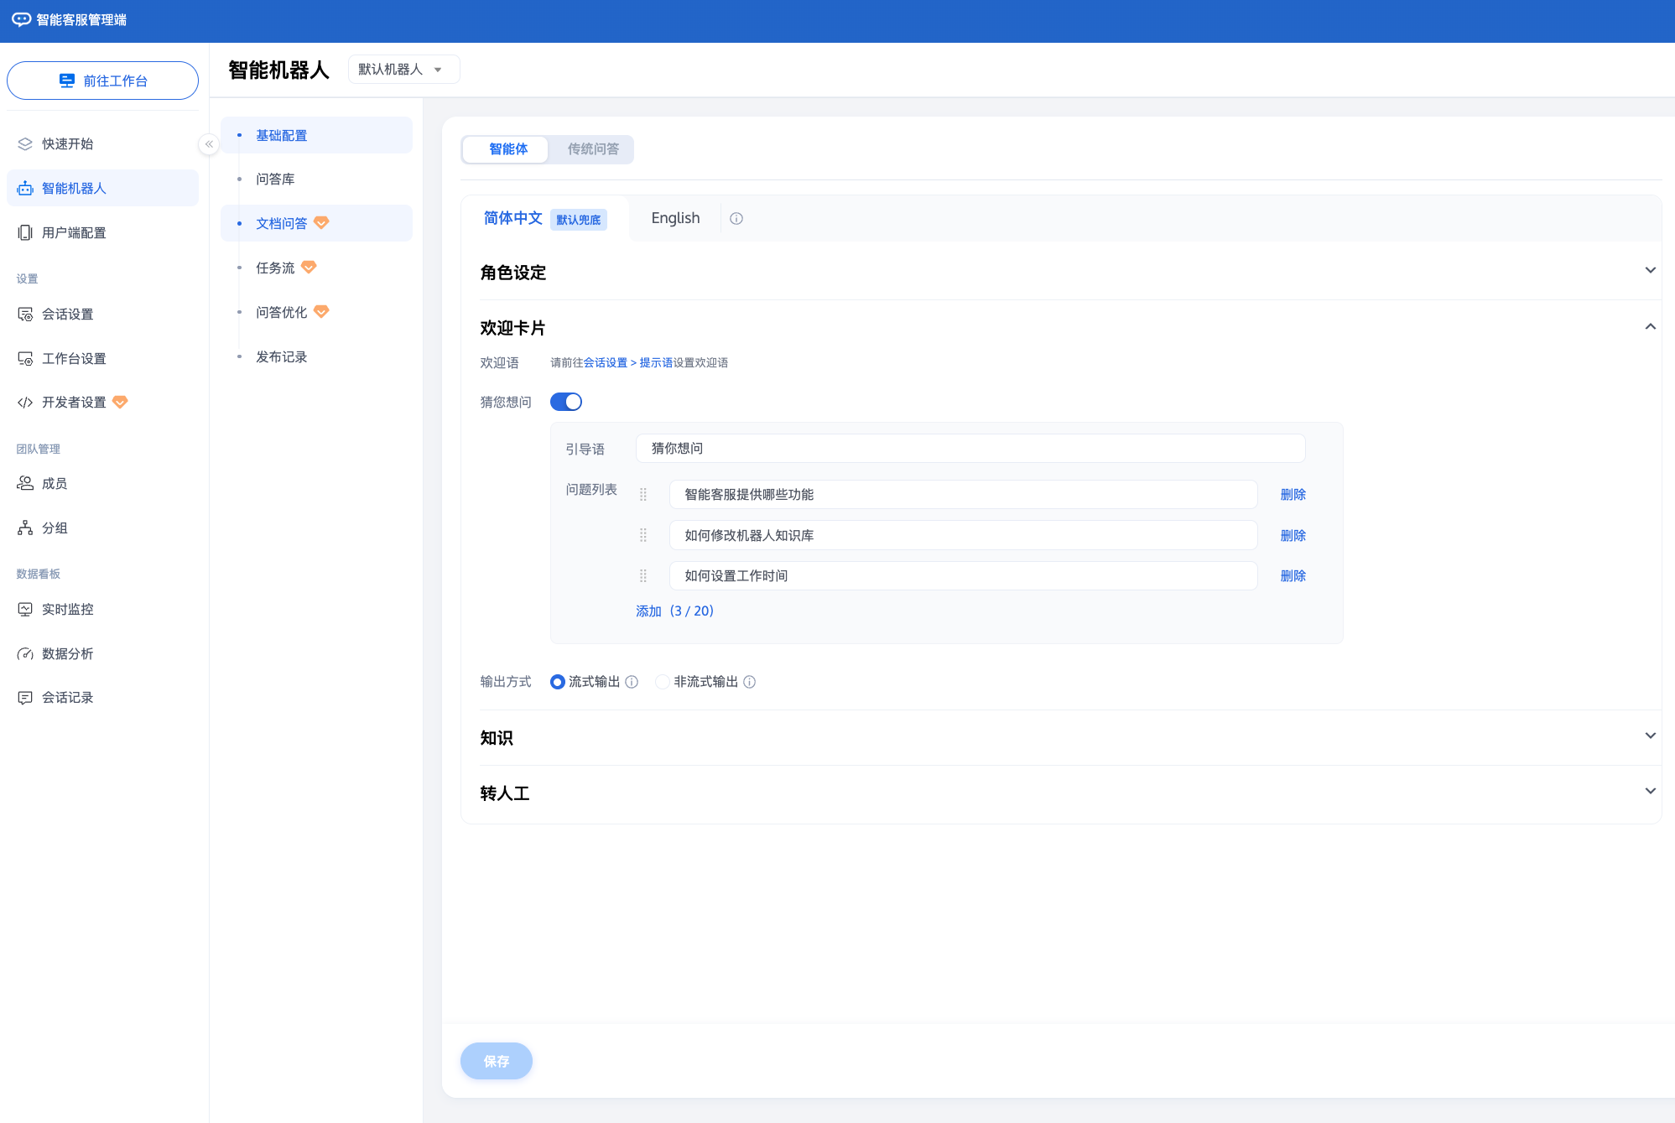Select 流式输出 radio button

[558, 682]
